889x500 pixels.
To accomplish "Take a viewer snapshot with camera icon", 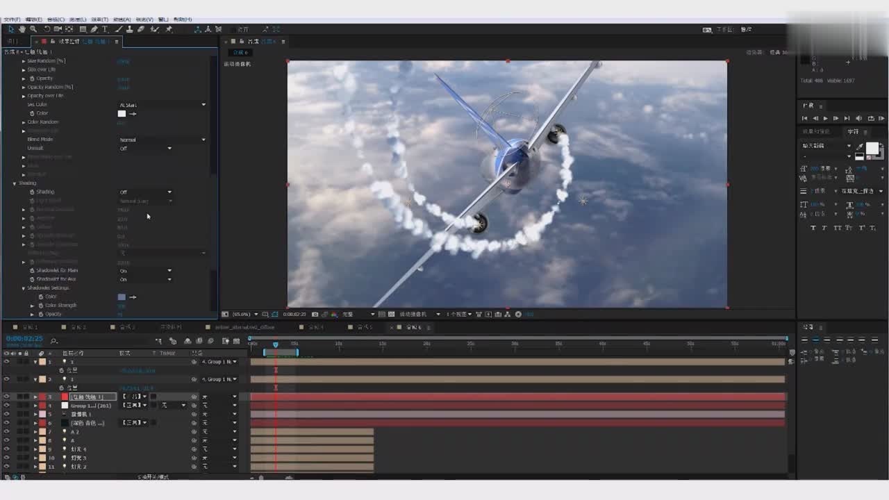I will (x=315, y=314).
